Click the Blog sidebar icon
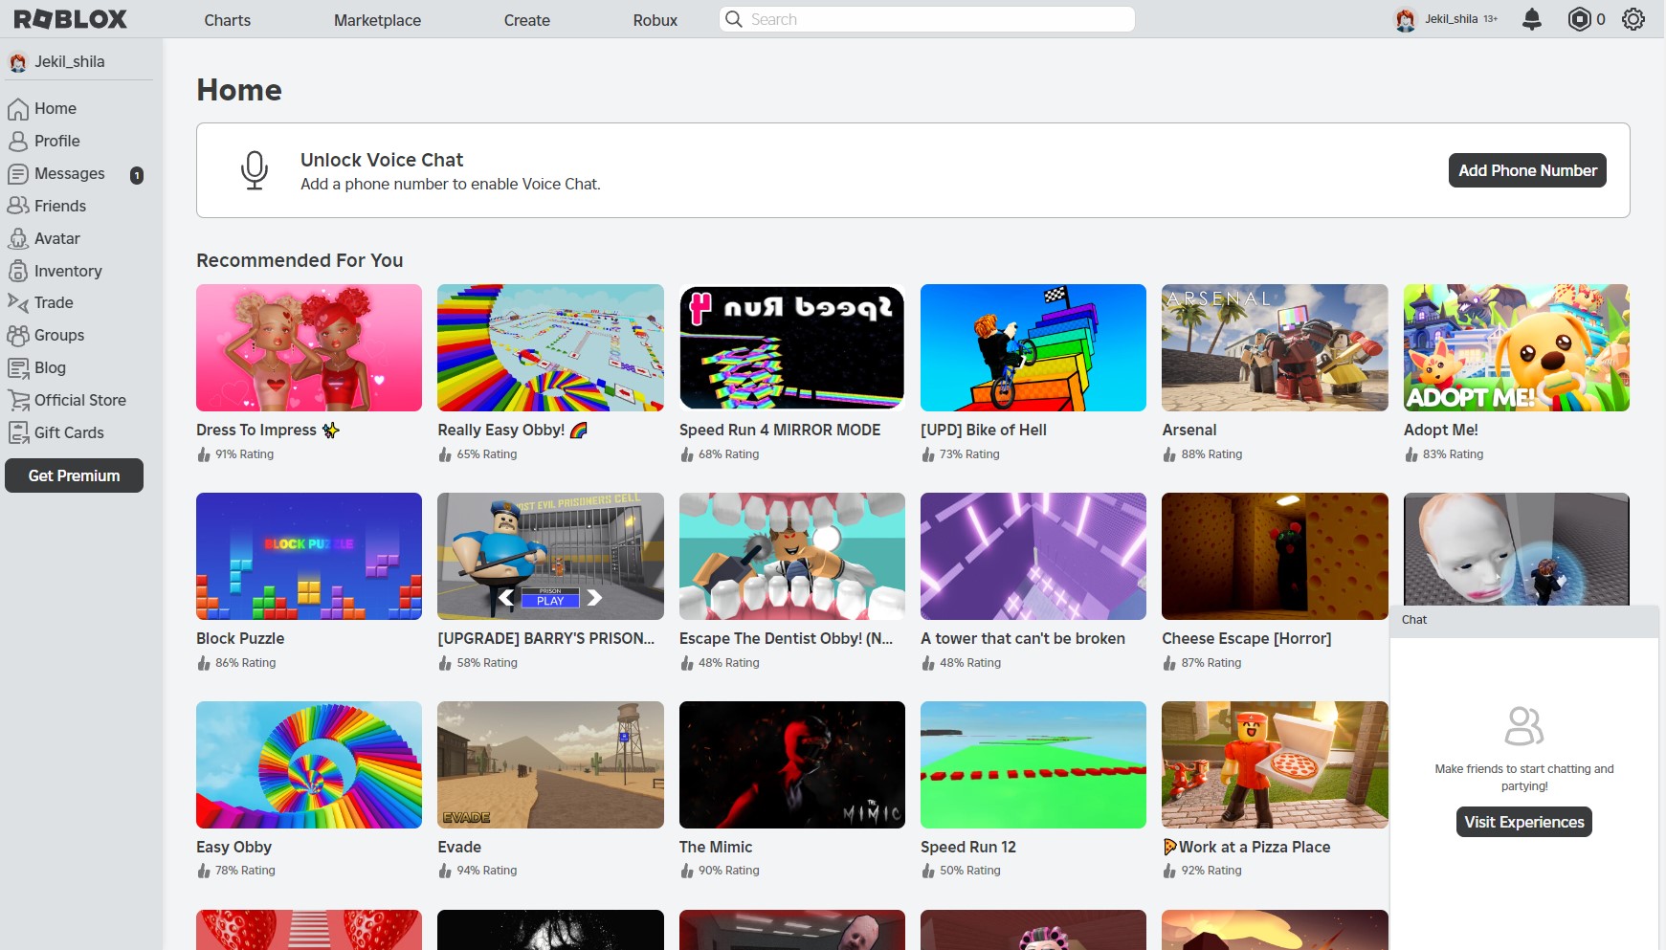Screen dimensions: 1666x950 18,367
